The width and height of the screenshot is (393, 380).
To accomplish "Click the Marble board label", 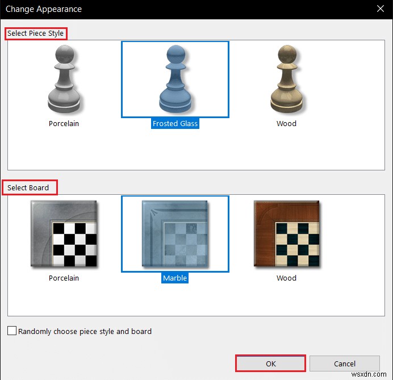I will [175, 278].
